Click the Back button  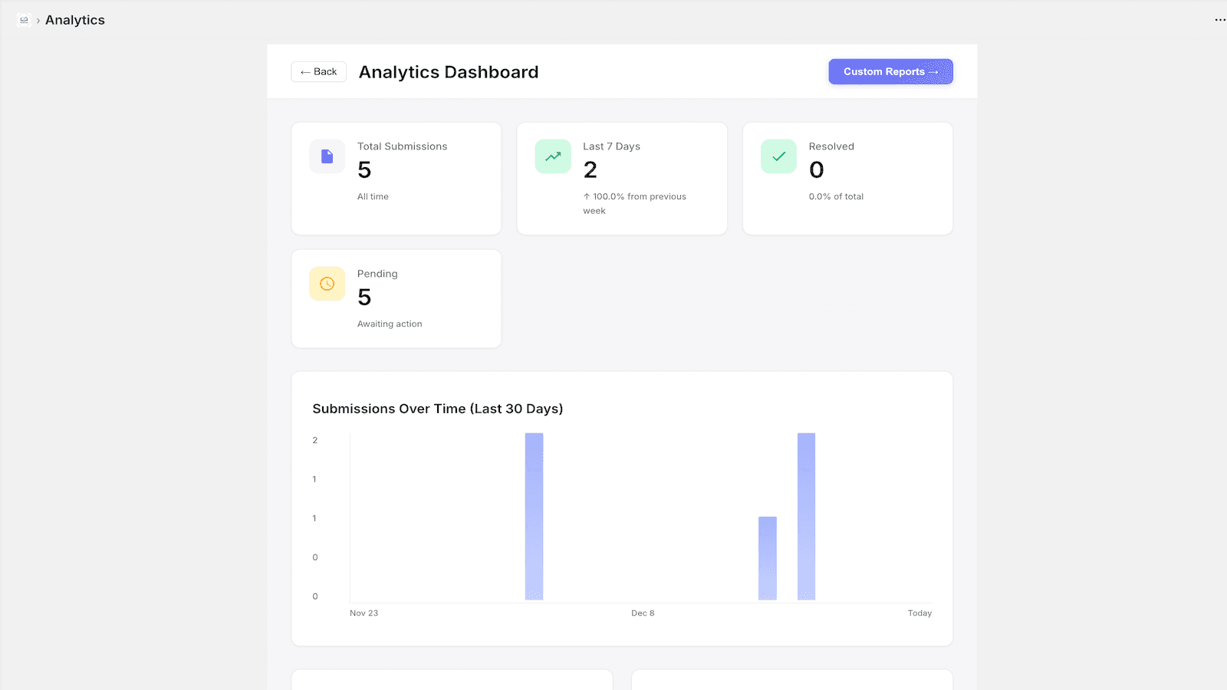(x=318, y=71)
